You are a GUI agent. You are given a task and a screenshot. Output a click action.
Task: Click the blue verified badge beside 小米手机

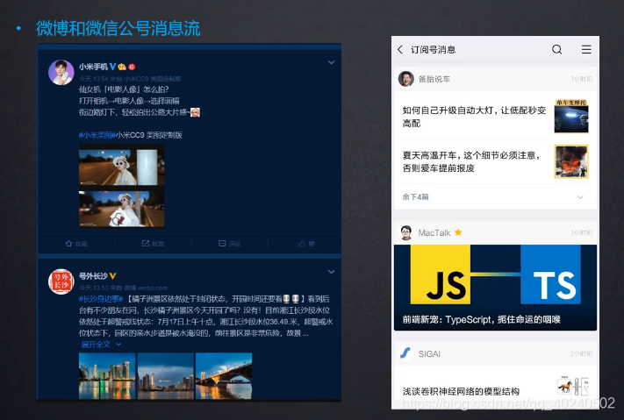(113, 67)
